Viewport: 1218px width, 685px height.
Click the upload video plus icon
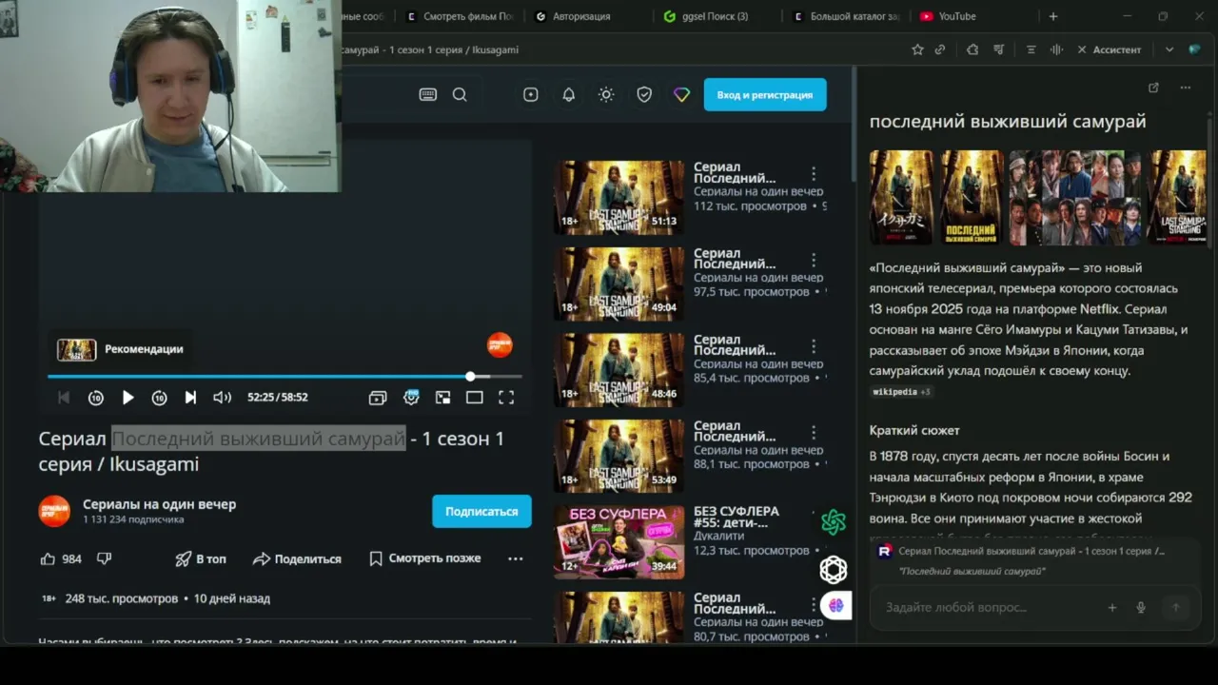coord(531,94)
